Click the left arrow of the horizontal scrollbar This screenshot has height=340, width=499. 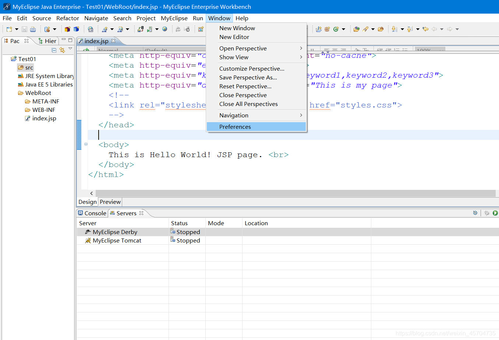(x=92, y=193)
